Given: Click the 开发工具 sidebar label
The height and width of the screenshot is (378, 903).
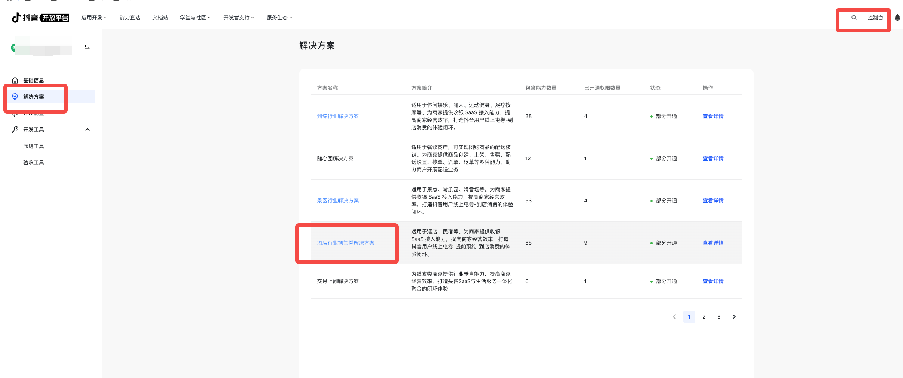Looking at the screenshot, I should point(34,130).
